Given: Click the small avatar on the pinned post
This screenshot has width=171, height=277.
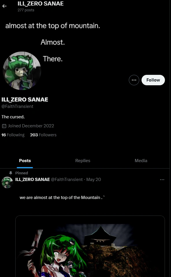Looking at the screenshot, I should tap(7, 182).
